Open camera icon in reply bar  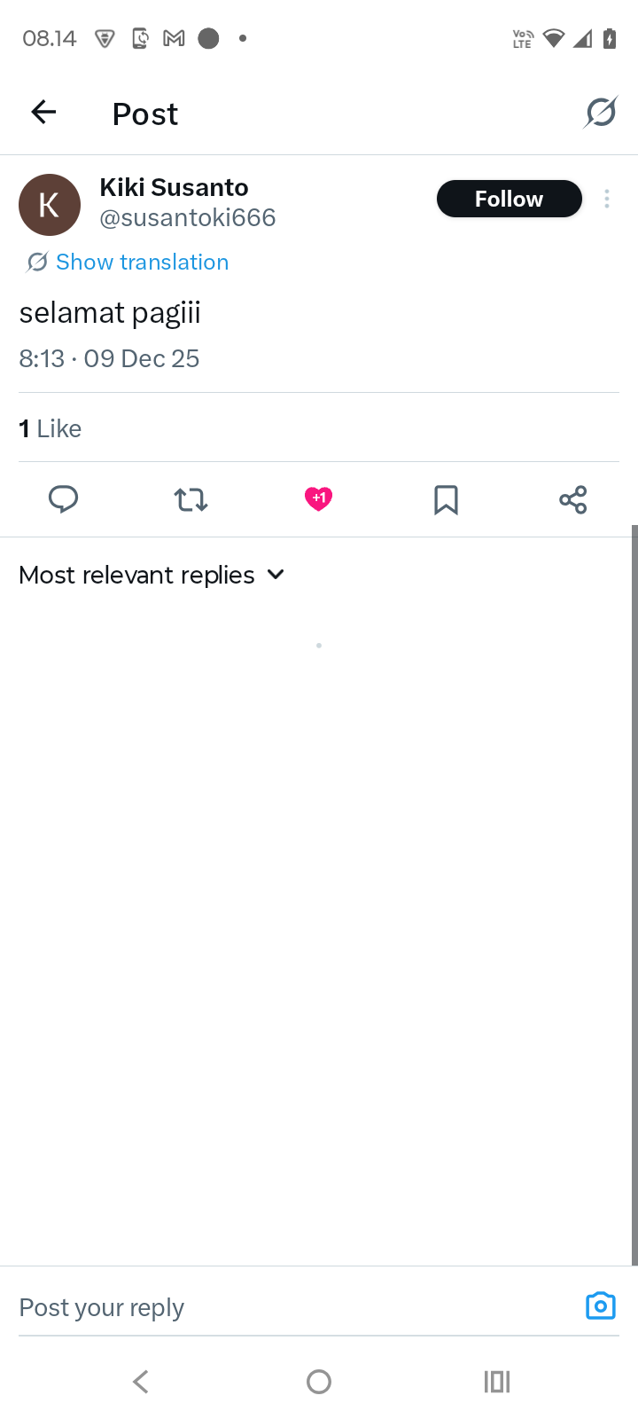point(600,1305)
